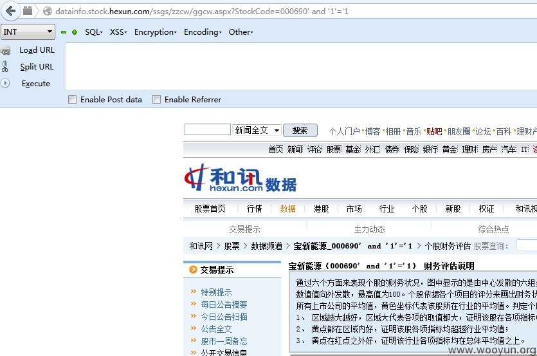The height and width of the screenshot is (356, 537).
Task: Open the 个人门户 top link
Action: (x=345, y=131)
